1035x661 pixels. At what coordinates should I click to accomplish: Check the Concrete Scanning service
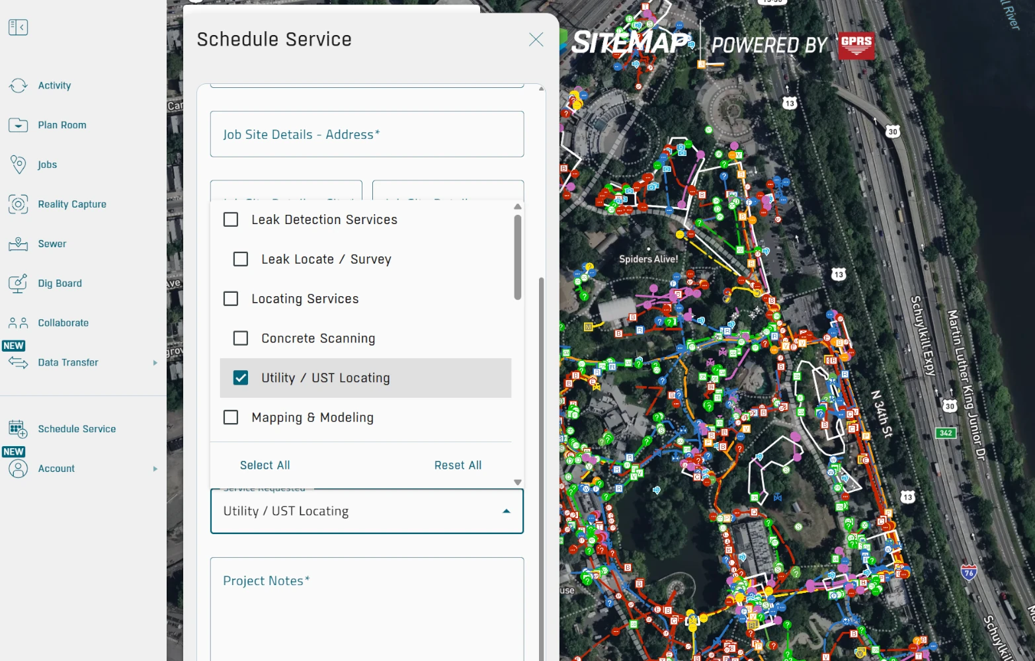[x=241, y=338]
